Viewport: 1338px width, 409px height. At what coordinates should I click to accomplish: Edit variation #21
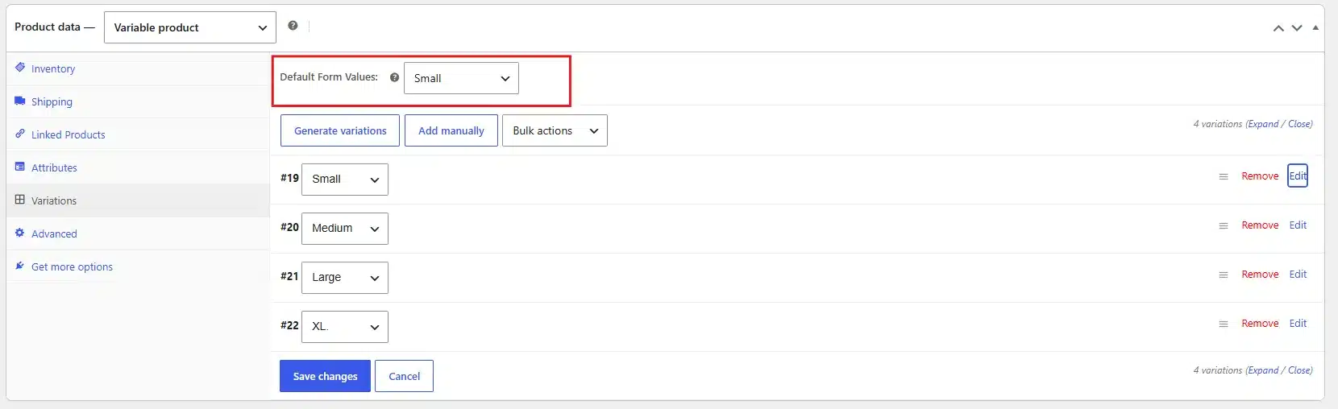[x=1298, y=275]
